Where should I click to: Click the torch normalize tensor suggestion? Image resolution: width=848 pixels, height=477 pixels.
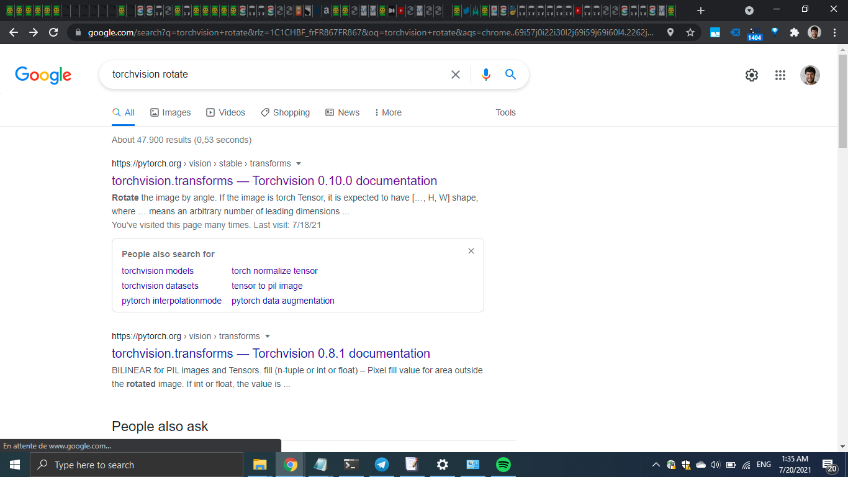[x=274, y=271]
